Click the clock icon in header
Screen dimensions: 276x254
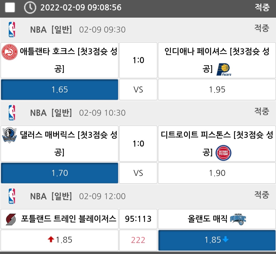pos(30,8)
